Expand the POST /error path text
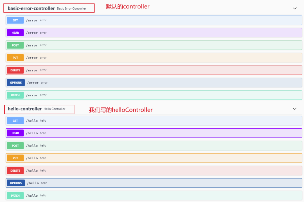 pyautogui.click(x=32, y=45)
